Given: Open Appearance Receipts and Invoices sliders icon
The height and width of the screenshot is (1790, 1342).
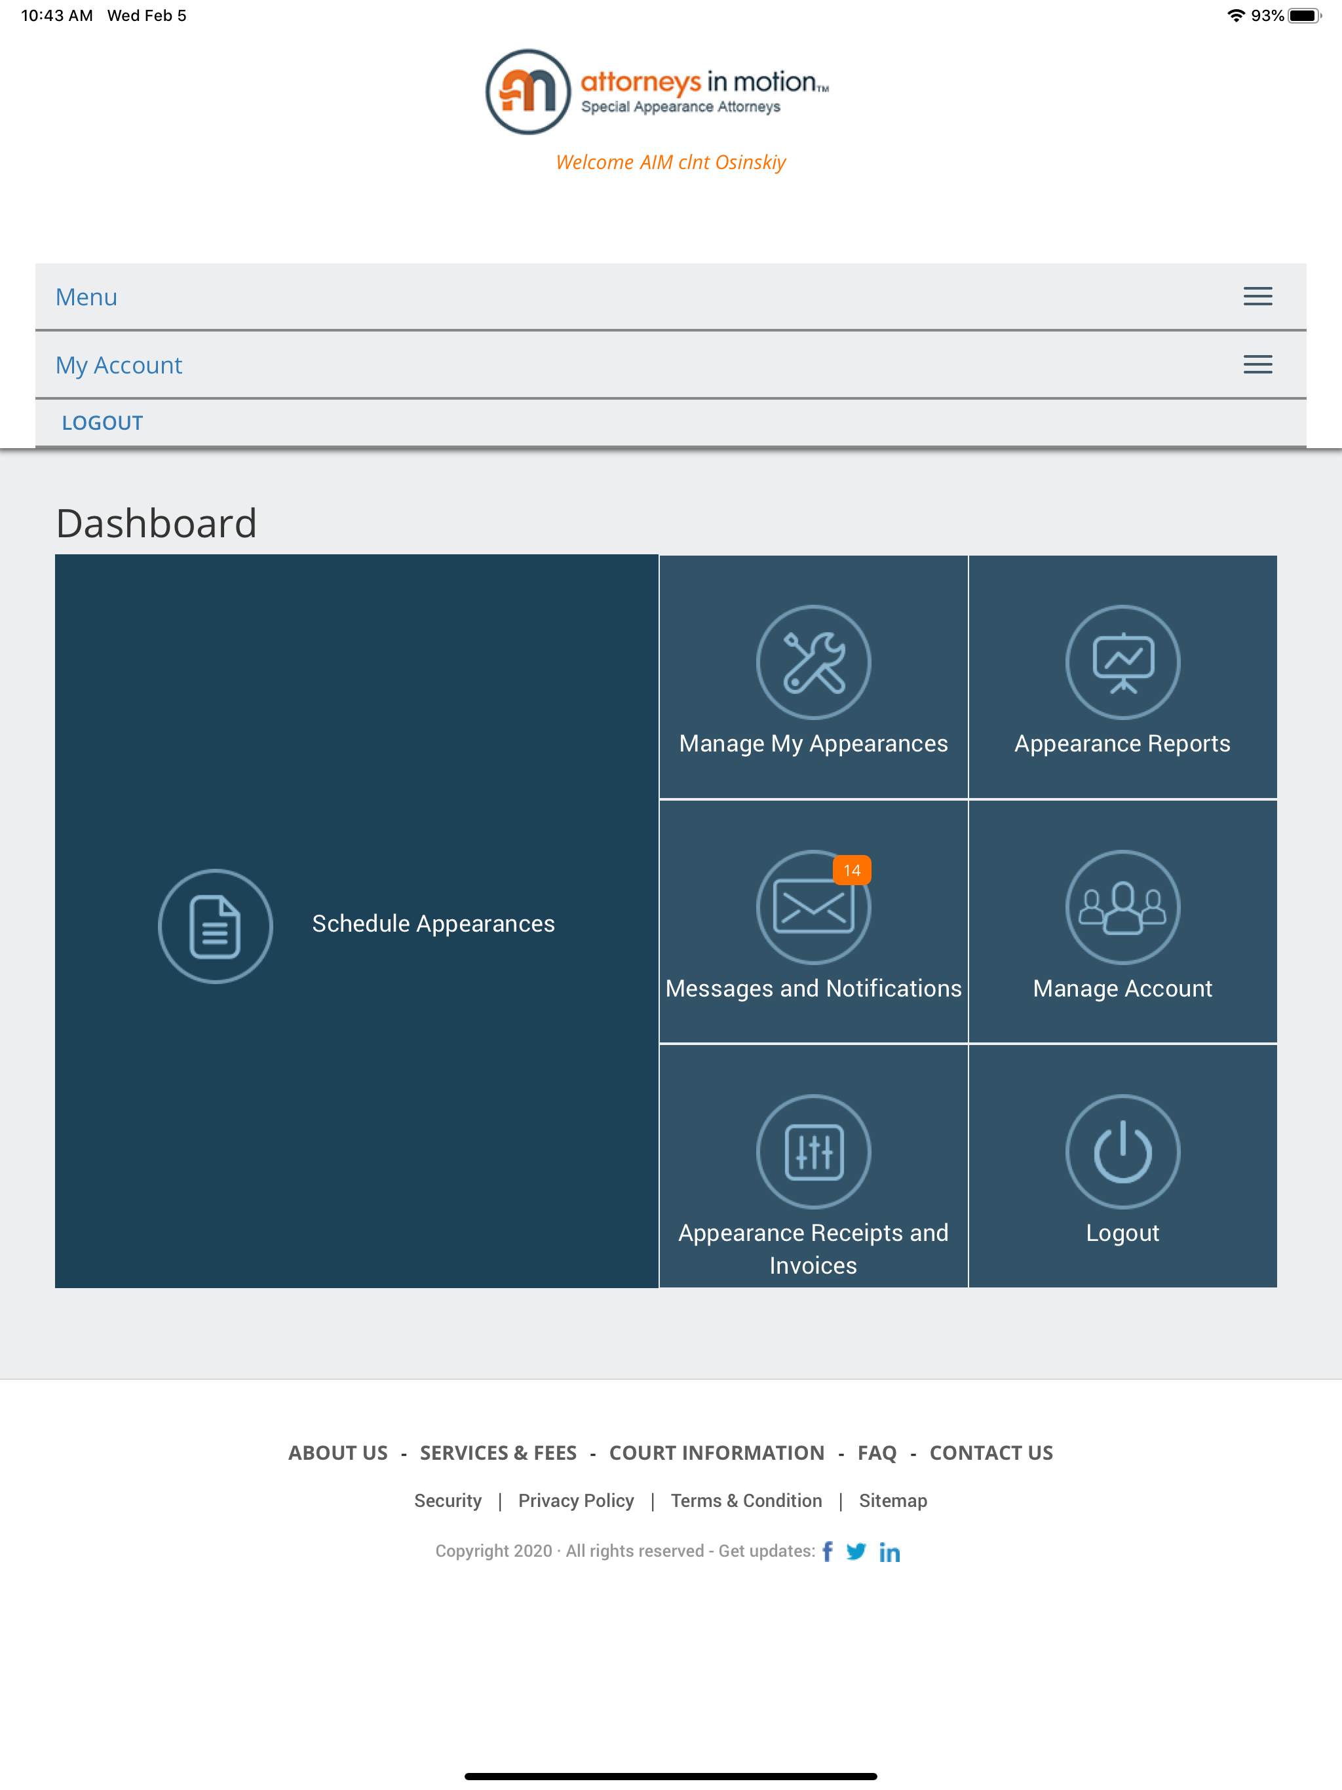Looking at the screenshot, I should click(x=813, y=1152).
